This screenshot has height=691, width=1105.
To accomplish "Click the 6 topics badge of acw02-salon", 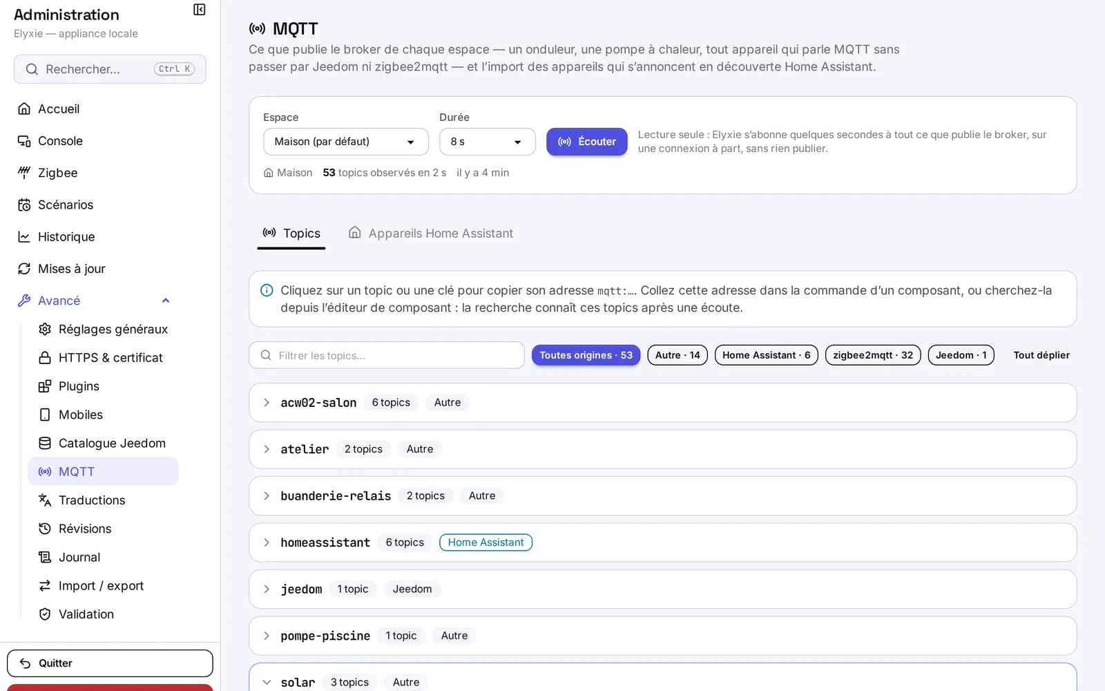I will coord(391,402).
